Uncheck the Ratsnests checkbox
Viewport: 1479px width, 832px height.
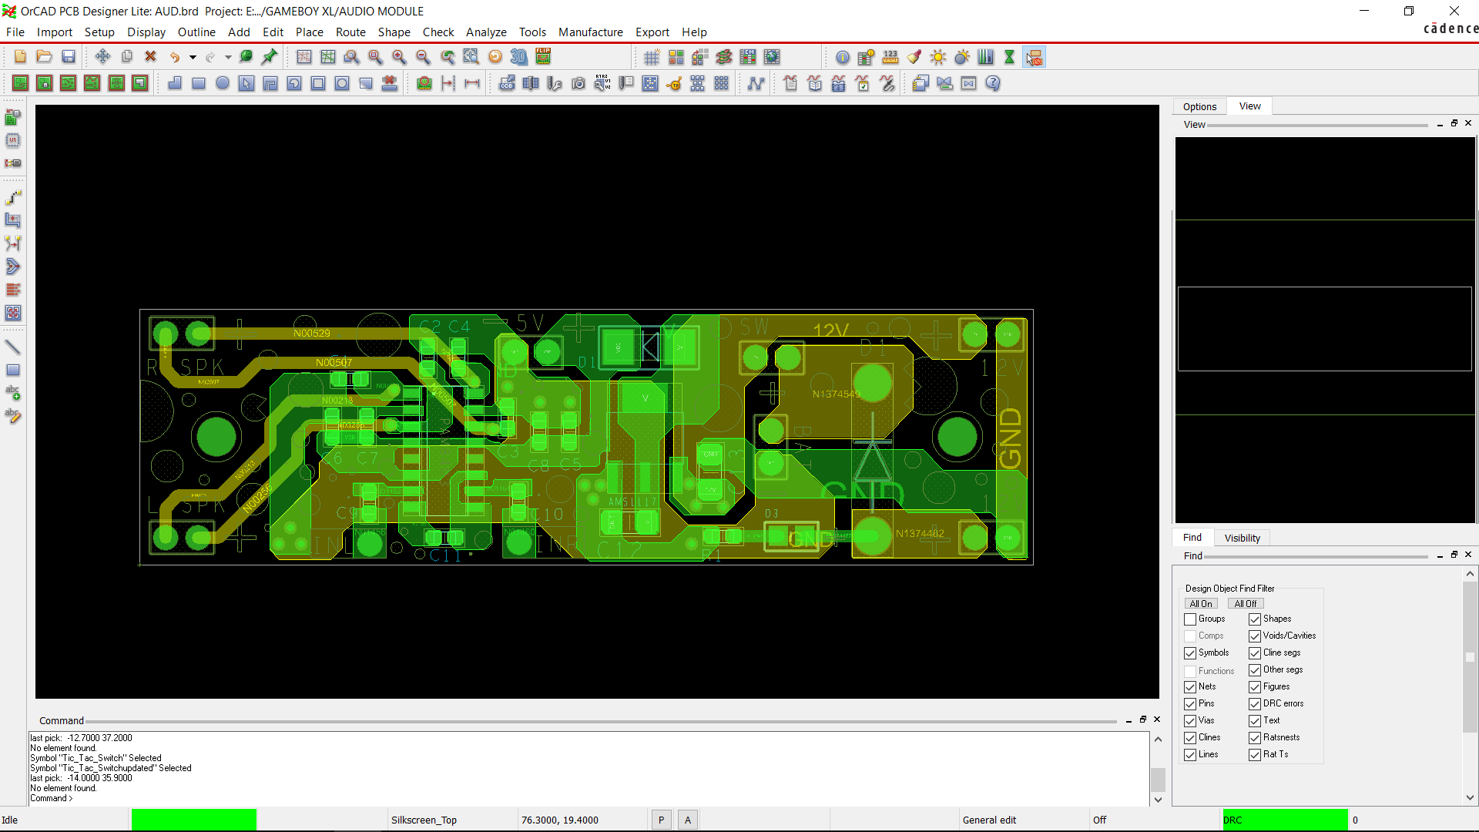click(1255, 738)
